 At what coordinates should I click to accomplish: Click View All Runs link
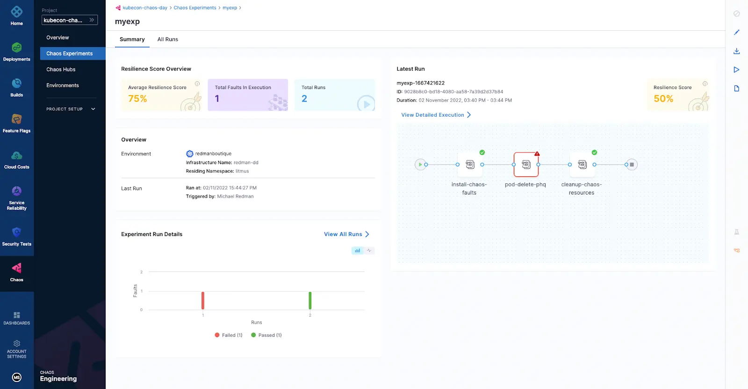tap(346, 234)
